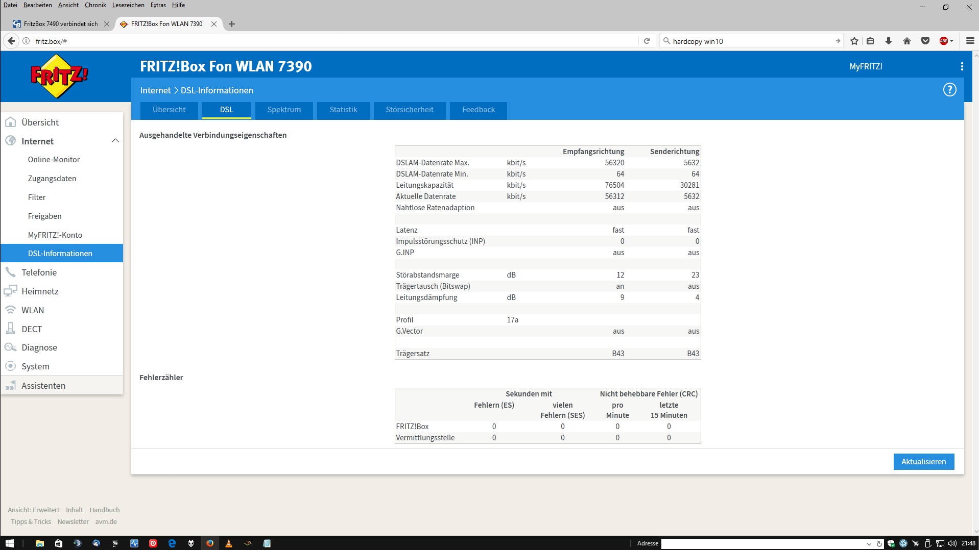Click the Pocket icon in toolbar

pos(925,41)
